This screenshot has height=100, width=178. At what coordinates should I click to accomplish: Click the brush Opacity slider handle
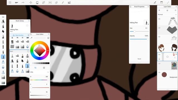point(148,39)
